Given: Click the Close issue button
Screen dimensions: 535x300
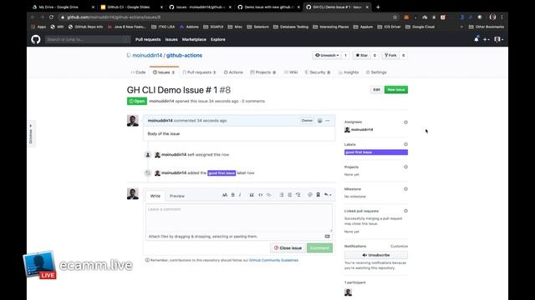Looking at the screenshot, I should pyautogui.click(x=288, y=248).
